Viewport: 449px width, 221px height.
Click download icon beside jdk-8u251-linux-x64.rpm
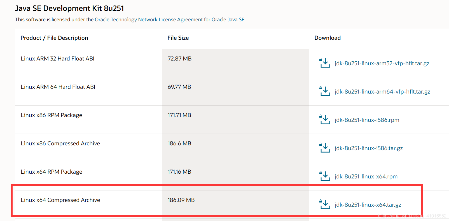click(x=325, y=176)
